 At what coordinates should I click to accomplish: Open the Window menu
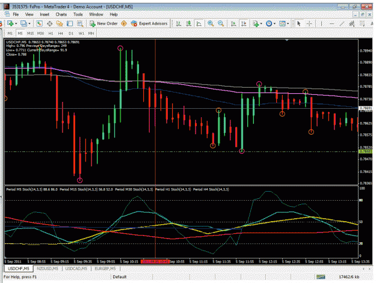click(x=96, y=14)
